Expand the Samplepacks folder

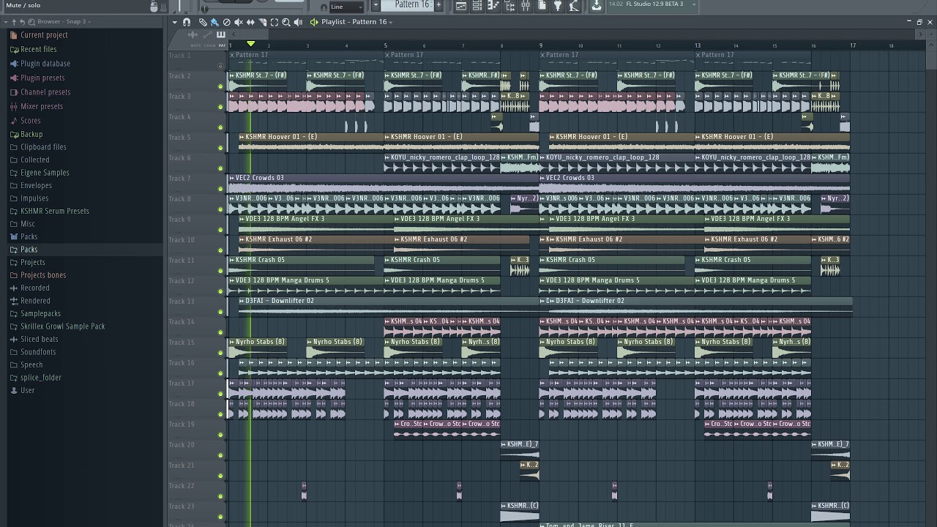(40, 313)
